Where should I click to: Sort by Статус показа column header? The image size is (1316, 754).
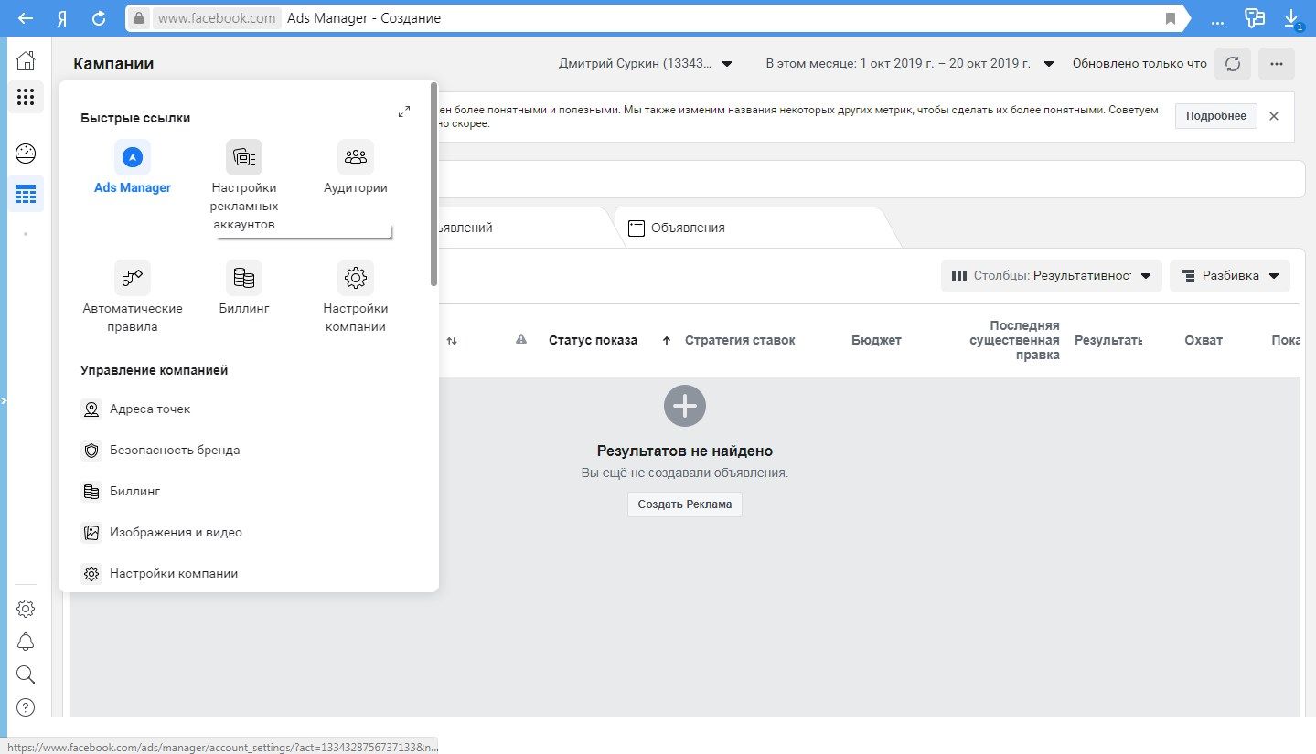click(593, 340)
